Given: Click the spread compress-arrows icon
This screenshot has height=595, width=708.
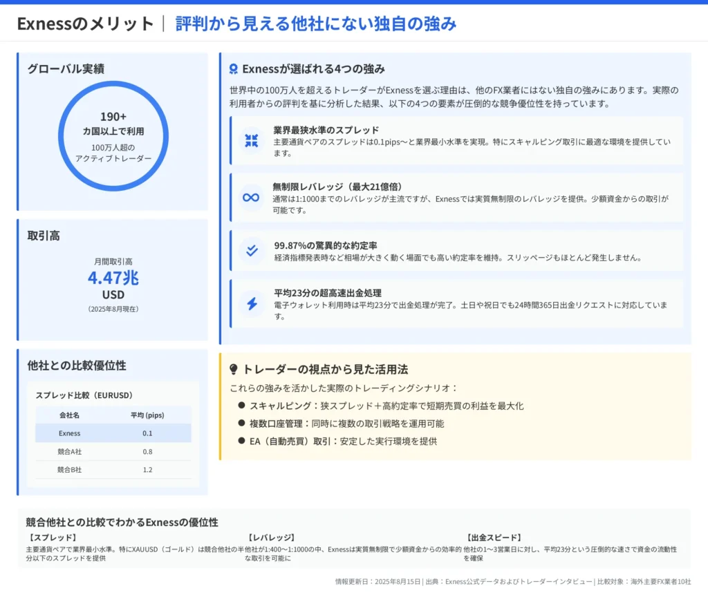Looking at the screenshot, I should click(x=252, y=140).
